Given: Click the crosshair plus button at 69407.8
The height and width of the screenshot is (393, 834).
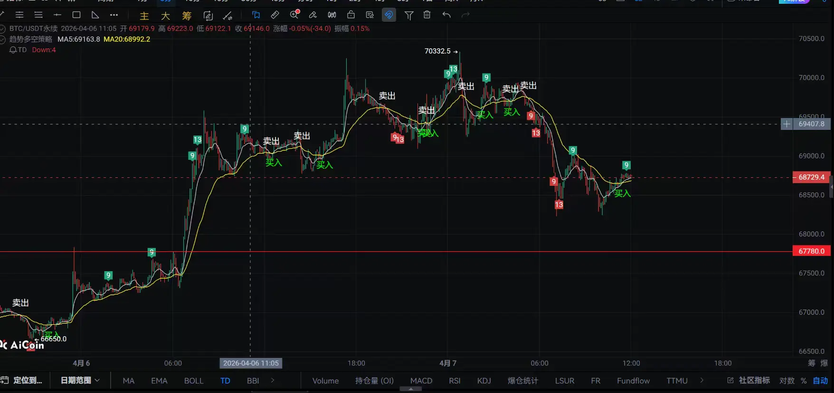Looking at the screenshot, I should point(787,124).
